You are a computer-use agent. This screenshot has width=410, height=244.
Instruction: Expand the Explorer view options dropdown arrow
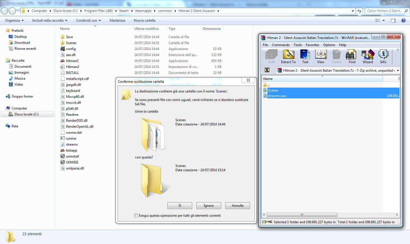pyautogui.click(x=384, y=20)
